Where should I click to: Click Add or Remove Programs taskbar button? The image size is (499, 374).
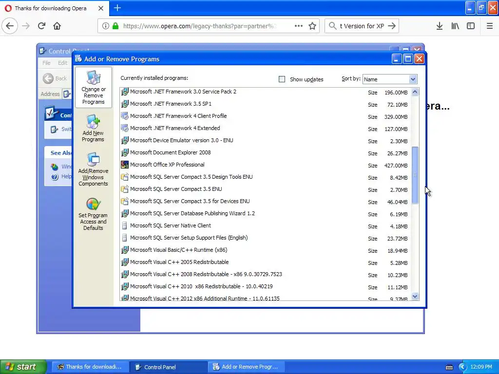click(x=246, y=367)
